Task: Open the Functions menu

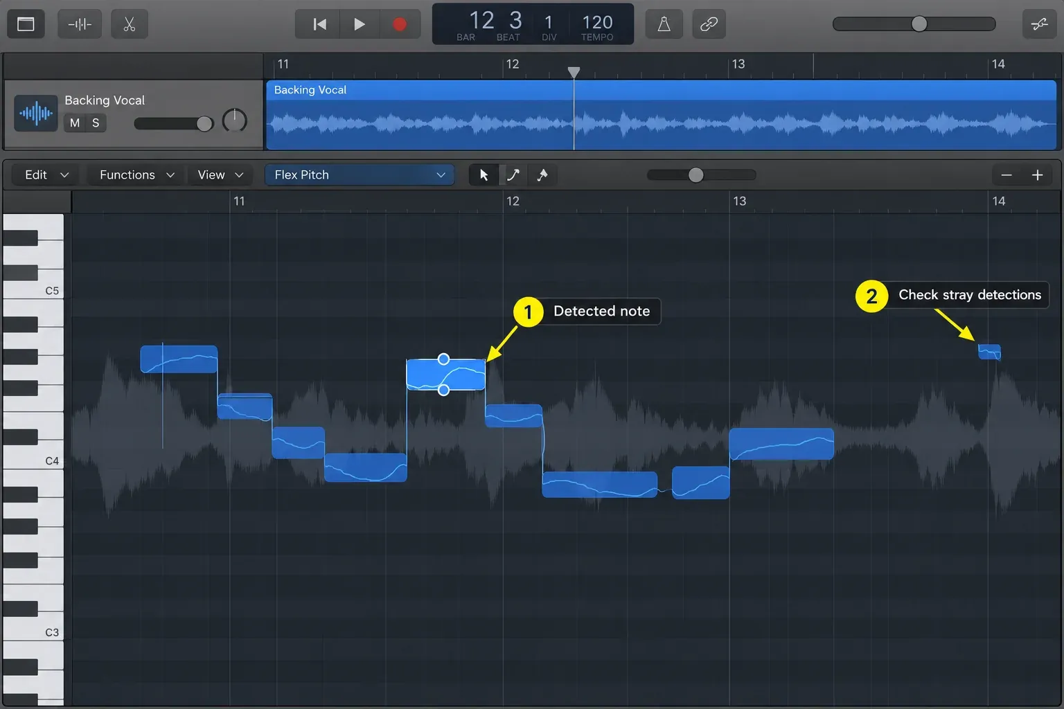Action: (x=136, y=175)
